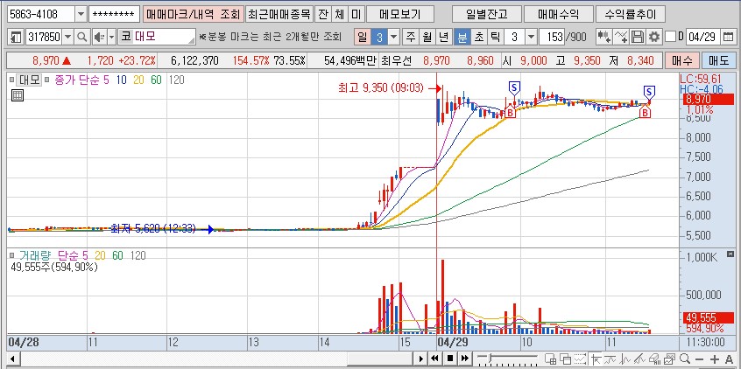The image size is (741, 369).
Task: Click the speaker sound alert icon
Action: [99, 37]
